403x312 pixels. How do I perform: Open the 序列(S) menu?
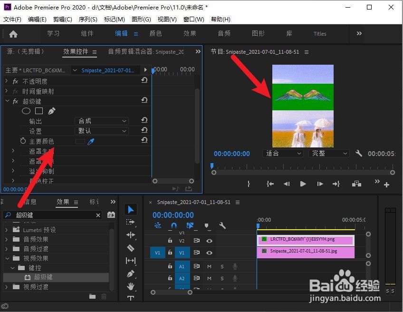pyautogui.click(x=88, y=19)
